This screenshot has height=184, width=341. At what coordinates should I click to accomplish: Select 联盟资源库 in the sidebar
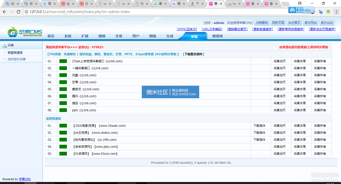coord(15,53)
